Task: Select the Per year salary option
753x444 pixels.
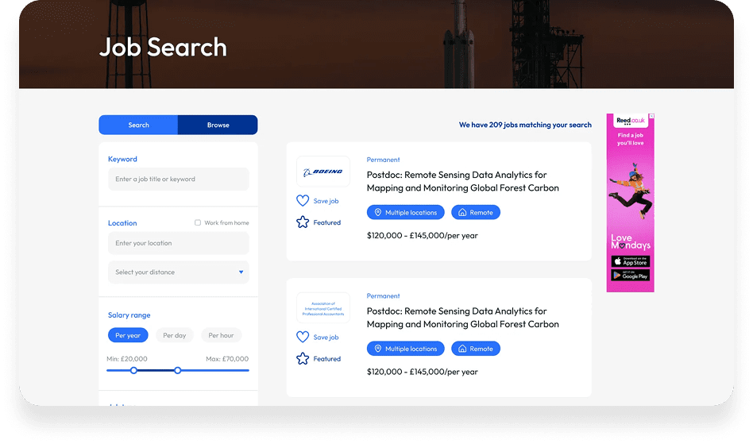Action: (128, 335)
